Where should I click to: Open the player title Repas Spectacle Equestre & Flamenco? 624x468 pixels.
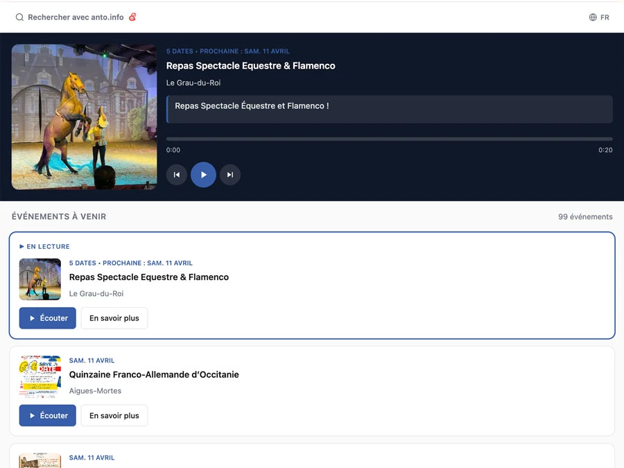250,66
